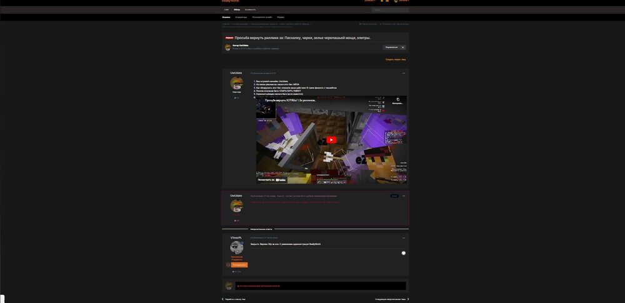Switch to the Обзор tab
Viewport: 625px width, 303px height.
click(237, 9)
